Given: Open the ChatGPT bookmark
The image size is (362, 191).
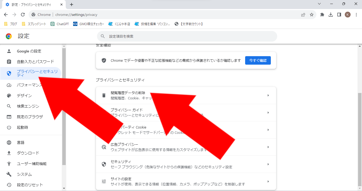Looking at the screenshot, I should pos(60,24).
